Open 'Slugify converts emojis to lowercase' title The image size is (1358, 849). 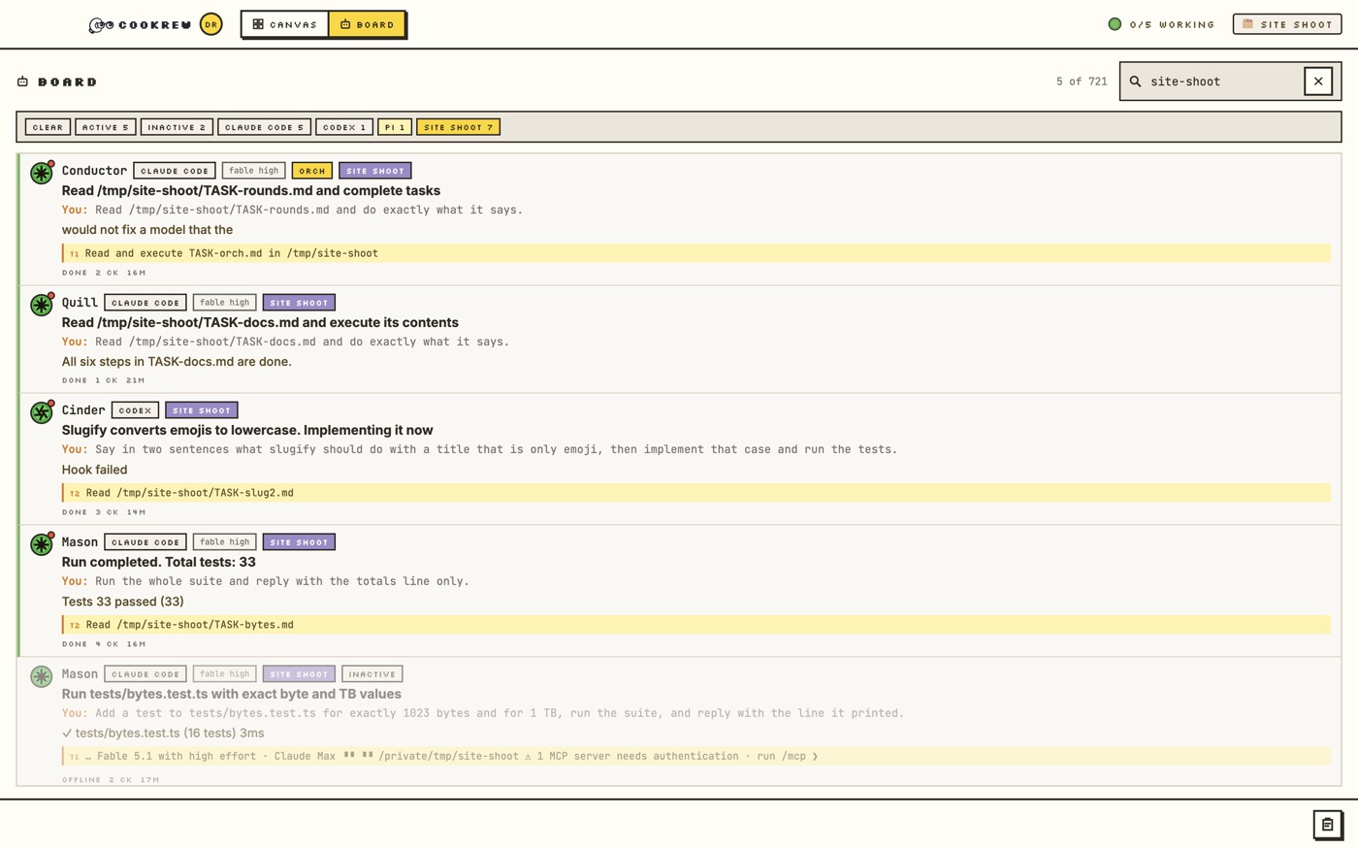point(247,431)
